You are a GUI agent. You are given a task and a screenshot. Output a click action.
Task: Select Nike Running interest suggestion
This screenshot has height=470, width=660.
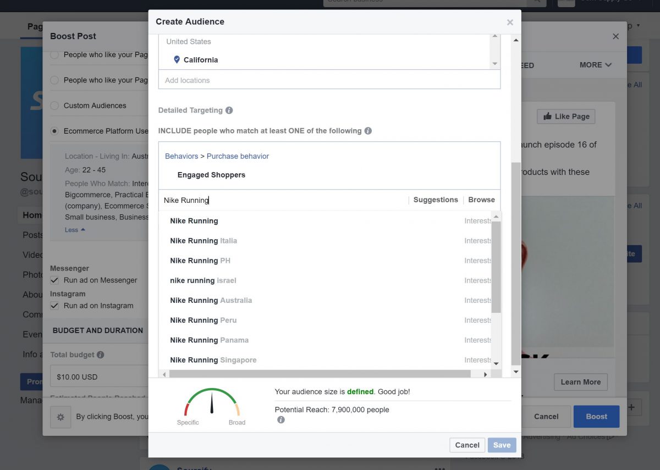click(x=325, y=221)
